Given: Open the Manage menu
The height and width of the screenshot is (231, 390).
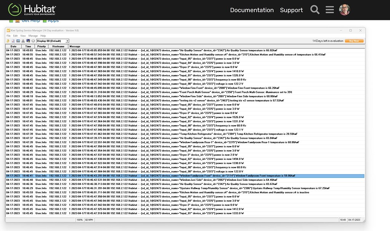Looking at the screenshot, I should 33,35.
